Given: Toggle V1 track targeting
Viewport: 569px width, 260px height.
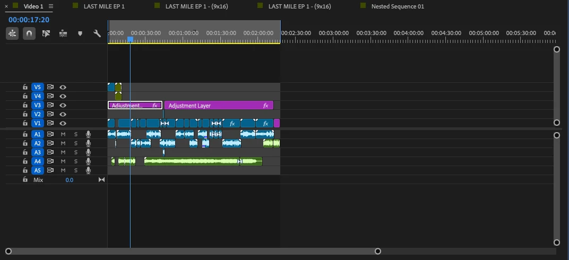Looking at the screenshot, I should click(x=37, y=123).
